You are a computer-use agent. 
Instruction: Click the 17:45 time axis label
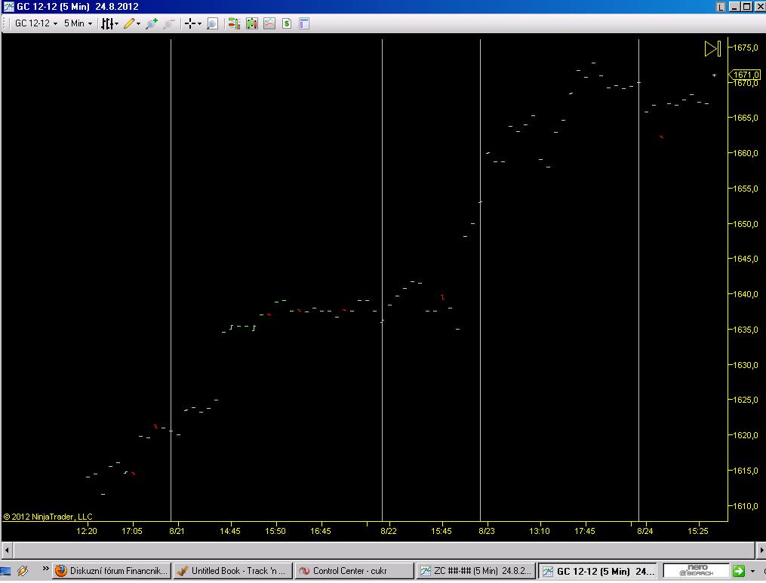point(585,531)
